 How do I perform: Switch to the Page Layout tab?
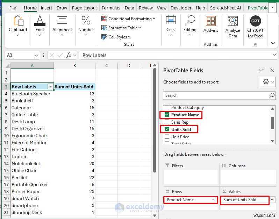[x=84, y=8]
